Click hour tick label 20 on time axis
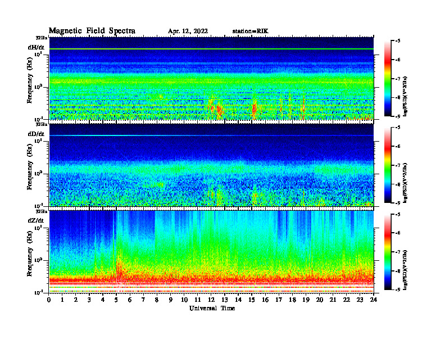Screen dimensions: 445x344 tap(320, 300)
